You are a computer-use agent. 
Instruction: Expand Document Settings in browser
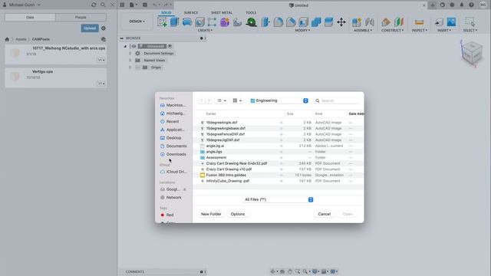(x=130, y=53)
